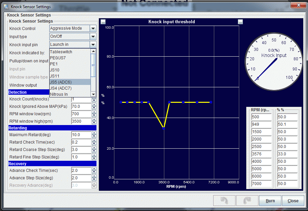Decrease Retard Fine Step Size with down arrow
The width and height of the screenshot is (308, 211).
coord(94,159)
